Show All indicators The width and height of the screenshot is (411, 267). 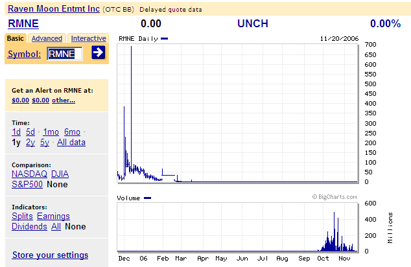coord(56,227)
